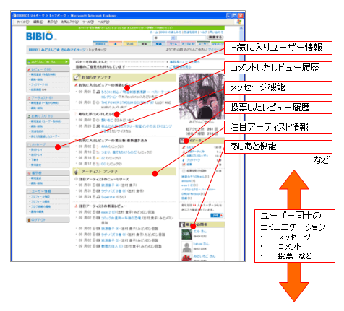Click the guitar icon of アーティスト アンテナ heading
Screen dimensions: 344x311
click(x=77, y=172)
